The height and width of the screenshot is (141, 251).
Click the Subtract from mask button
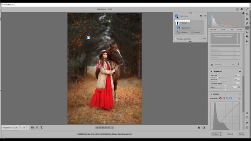pyautogui.click(x=196, y=32)
